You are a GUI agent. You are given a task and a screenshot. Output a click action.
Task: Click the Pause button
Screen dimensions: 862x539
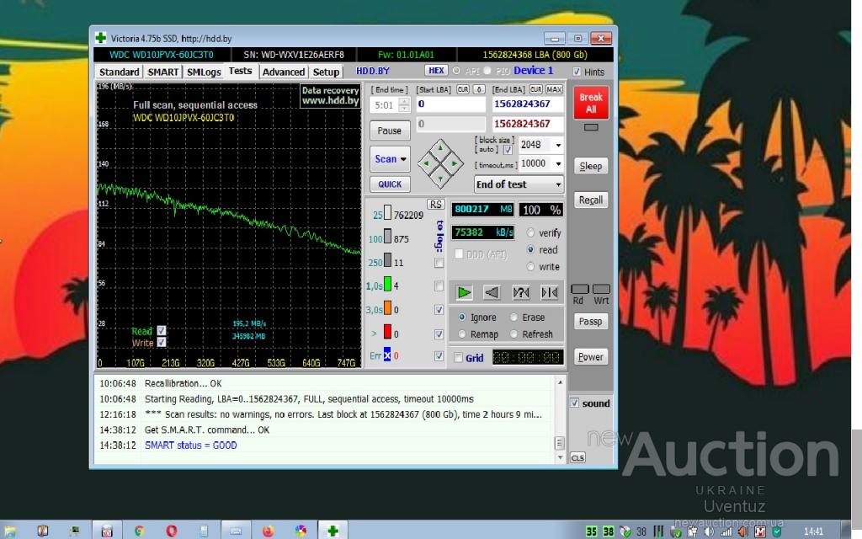click(390, 131)
